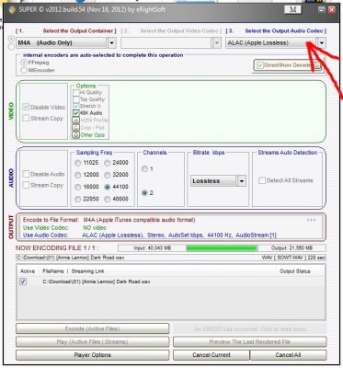The width and height of the screenshot is (343, 368).
Task: Click the SUPER application icon in title bar
Action: 12,9
